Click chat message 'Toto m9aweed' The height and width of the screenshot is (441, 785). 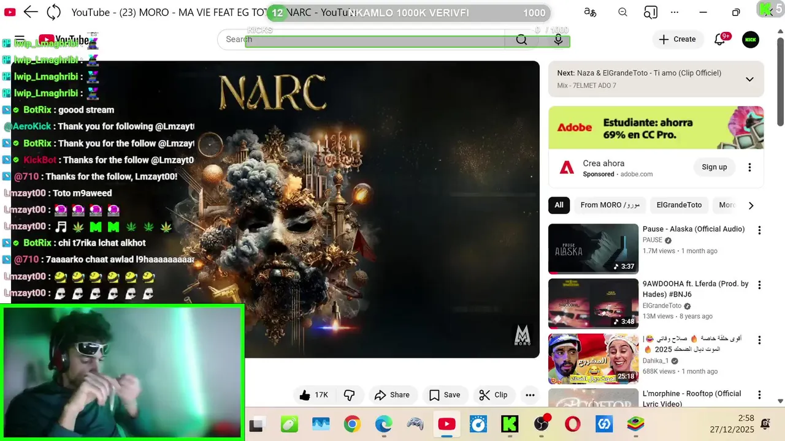82,193
